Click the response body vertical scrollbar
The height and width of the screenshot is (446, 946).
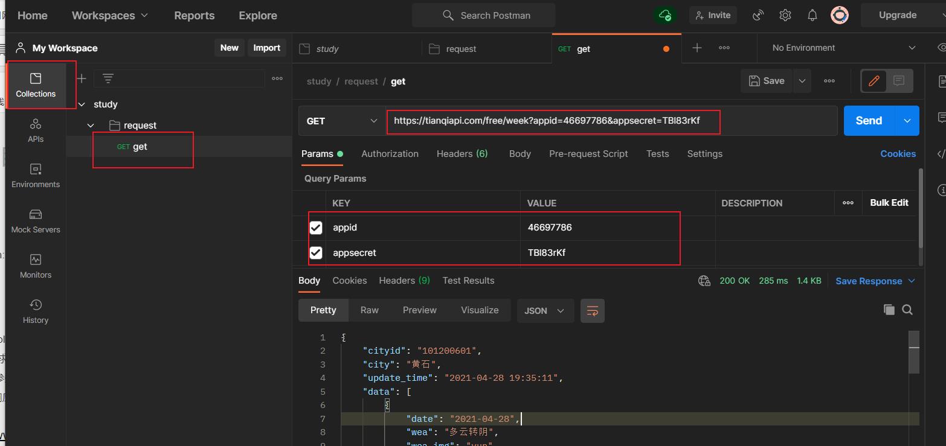coord(914,352)
